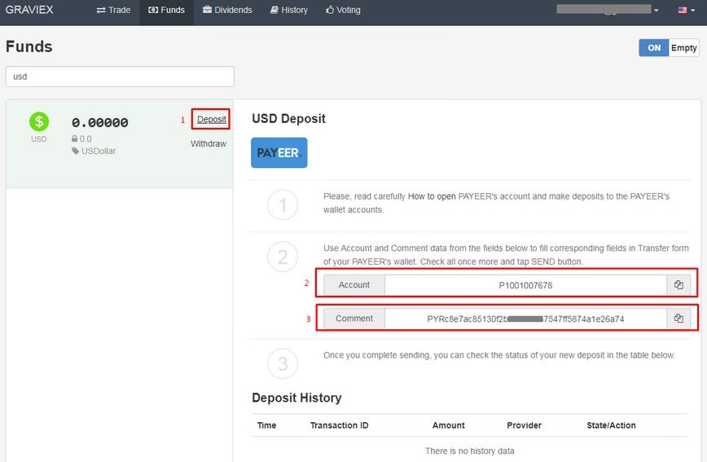Click the Time column header
Viewport: 707px width, 462px height.
266,425
